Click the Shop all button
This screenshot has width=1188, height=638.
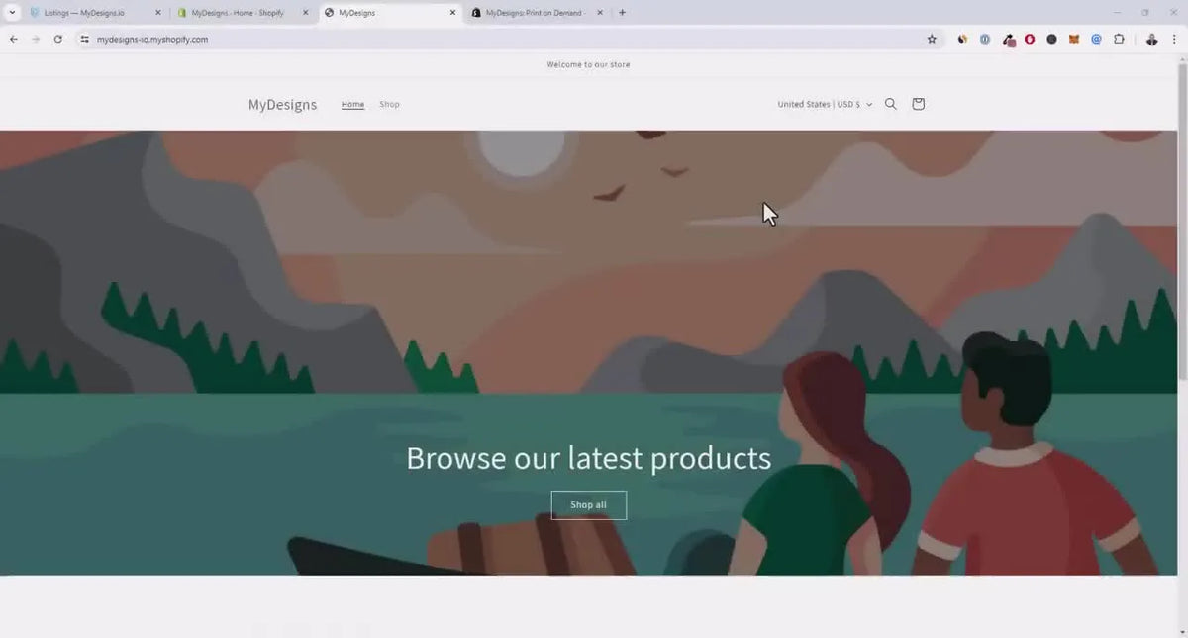[588, 504]
